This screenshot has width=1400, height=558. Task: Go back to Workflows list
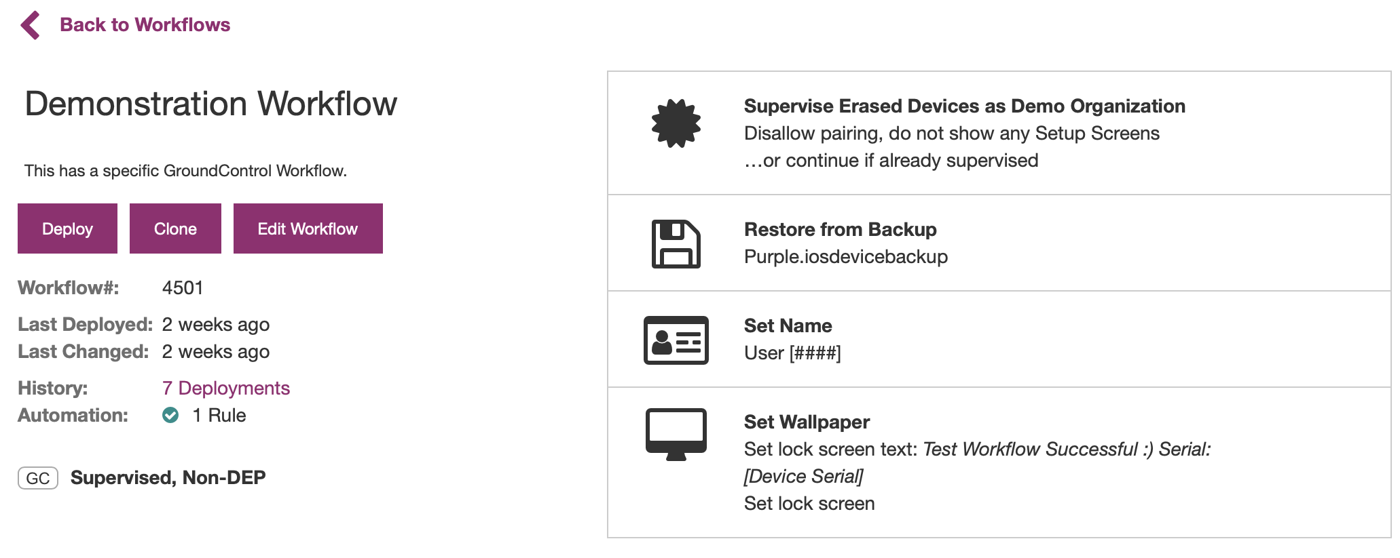click(145, 25)
